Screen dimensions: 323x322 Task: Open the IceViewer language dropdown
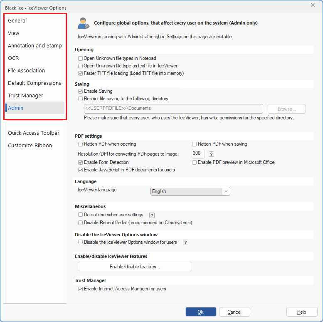pos(190,191)
